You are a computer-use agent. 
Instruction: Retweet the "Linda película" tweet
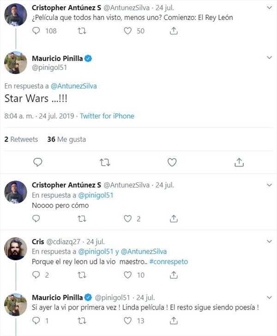(82, 320)
